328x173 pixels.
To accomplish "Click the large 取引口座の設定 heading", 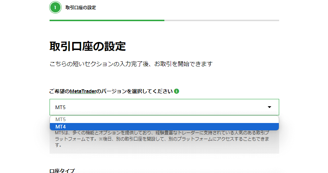I will (87, 46).
